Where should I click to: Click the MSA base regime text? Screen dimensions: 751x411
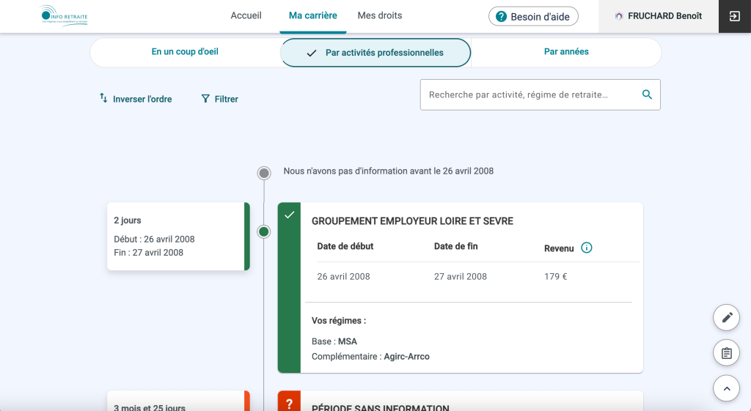click(348, 341)
